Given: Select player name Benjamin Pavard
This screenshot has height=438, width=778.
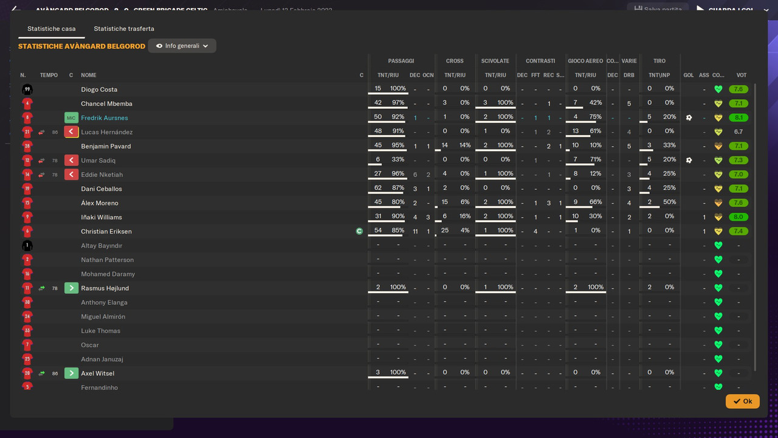Looking at the screenshot, I should click(106, 147).
